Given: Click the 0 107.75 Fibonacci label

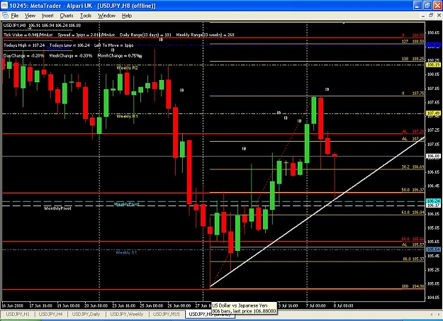Looking at the screenshot, I should pos(413,94).
